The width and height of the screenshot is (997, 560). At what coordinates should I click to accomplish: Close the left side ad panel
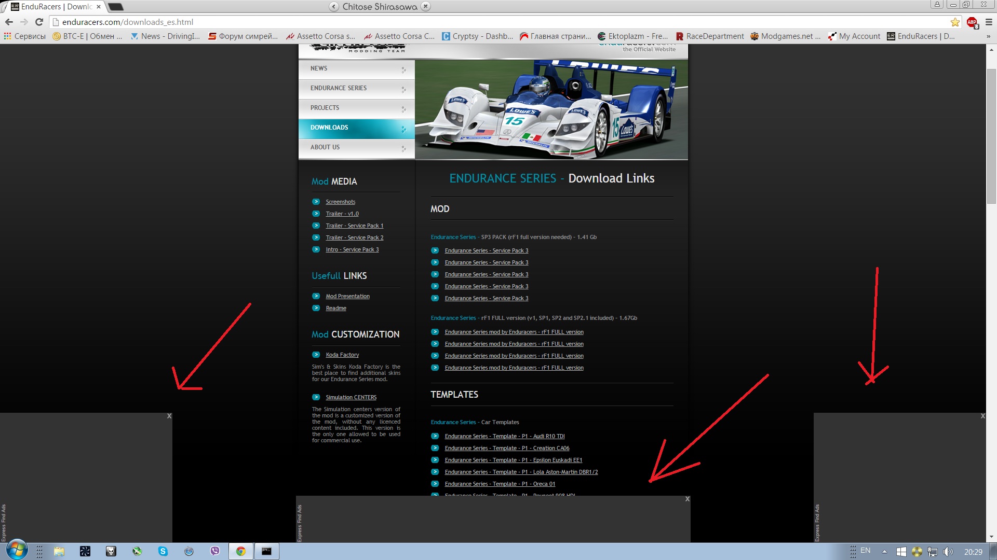point(169,416)
